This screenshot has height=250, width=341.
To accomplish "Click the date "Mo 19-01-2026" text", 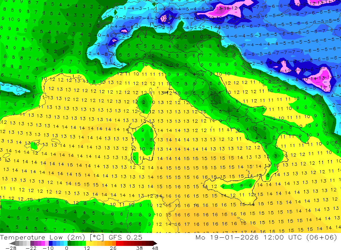I will (227, 237).
